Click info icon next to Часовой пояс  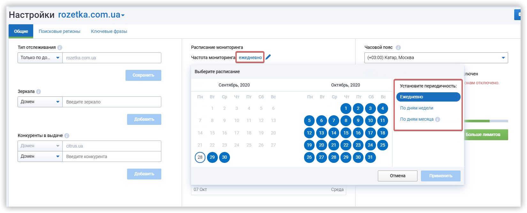[398, 48]
